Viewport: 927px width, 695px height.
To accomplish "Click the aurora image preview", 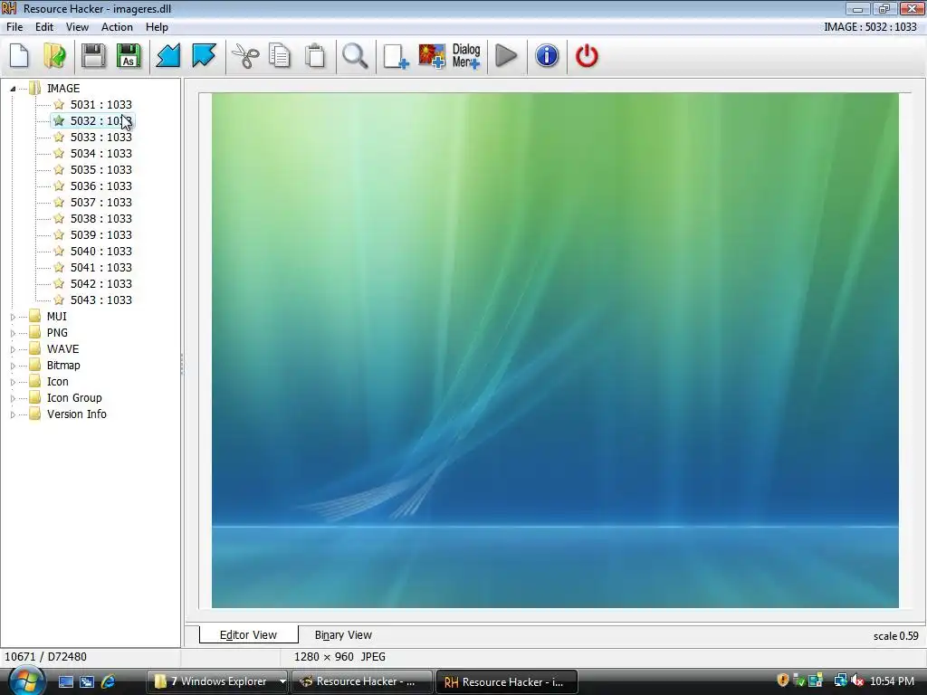I will [555, 350].
